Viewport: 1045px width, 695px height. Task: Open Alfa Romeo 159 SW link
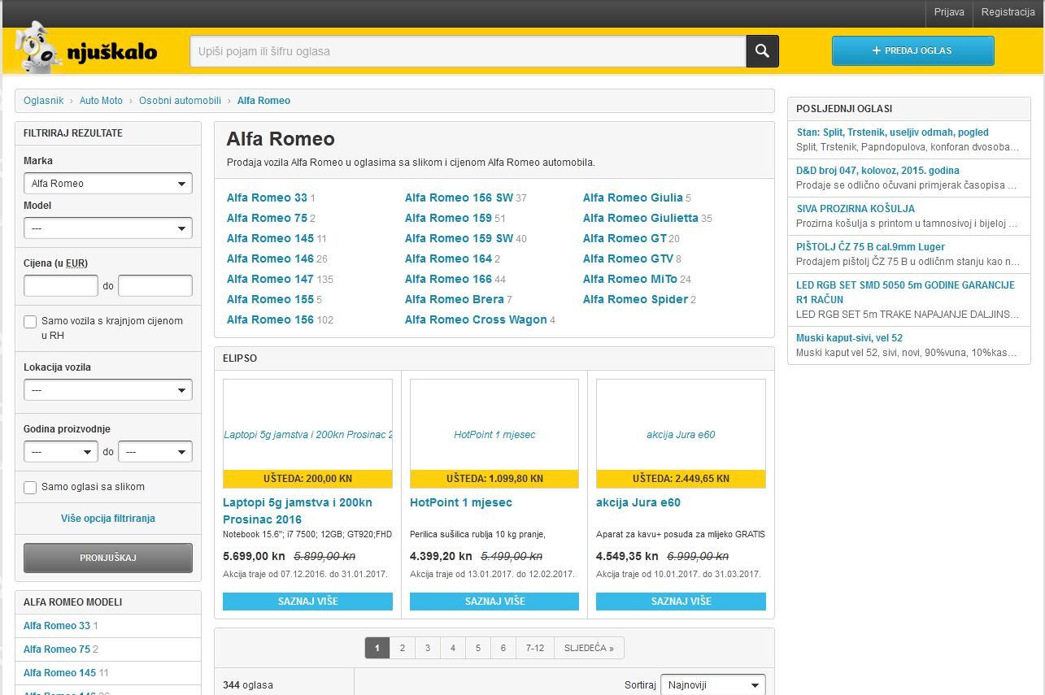click(x=459, y=238)
